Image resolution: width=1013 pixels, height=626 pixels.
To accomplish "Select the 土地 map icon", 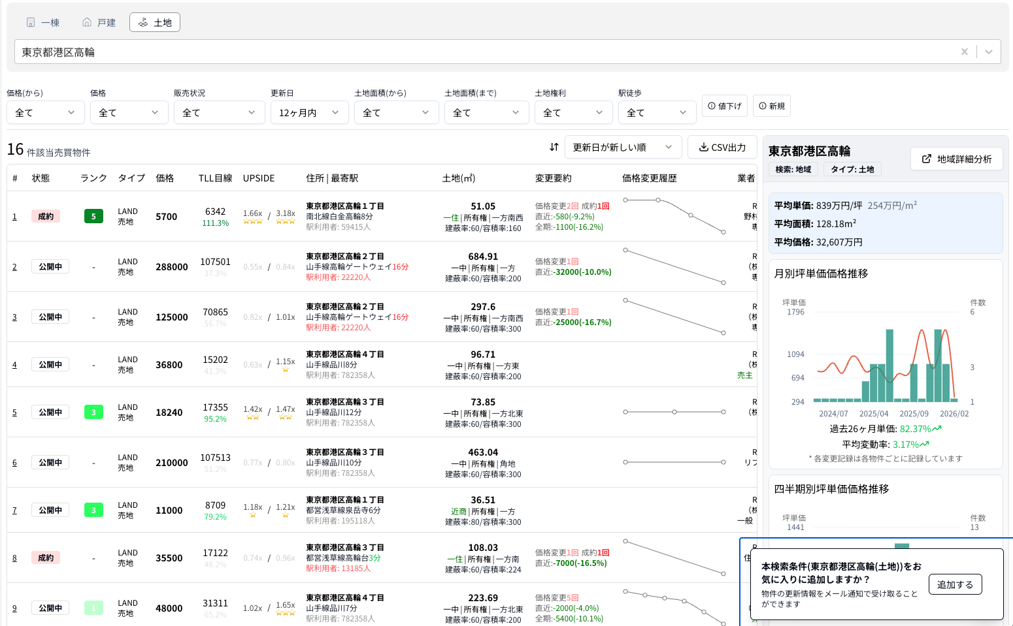I will tap(143, 22).
